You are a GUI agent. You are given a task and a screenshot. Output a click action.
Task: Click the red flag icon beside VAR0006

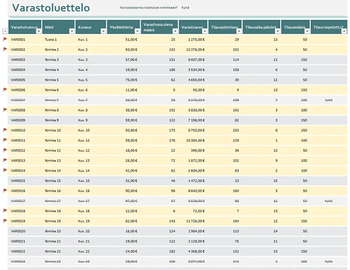[5, 90]
